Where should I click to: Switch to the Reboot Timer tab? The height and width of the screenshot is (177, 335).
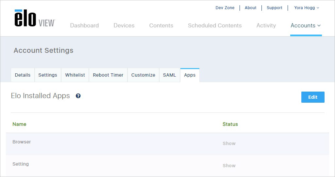coord(108,75)
